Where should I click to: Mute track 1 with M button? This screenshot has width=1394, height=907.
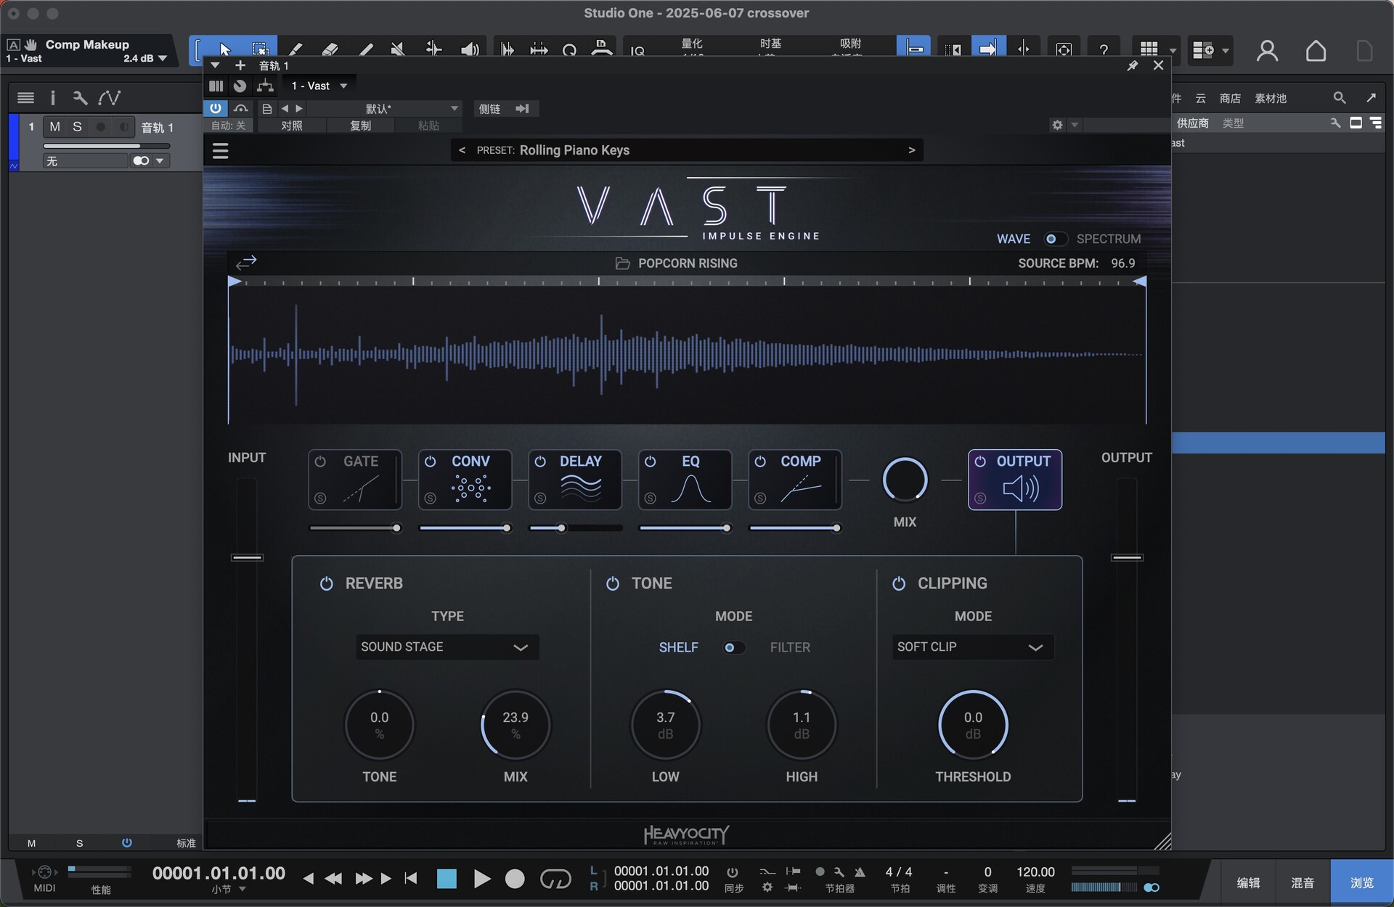(x=54, y=127)
